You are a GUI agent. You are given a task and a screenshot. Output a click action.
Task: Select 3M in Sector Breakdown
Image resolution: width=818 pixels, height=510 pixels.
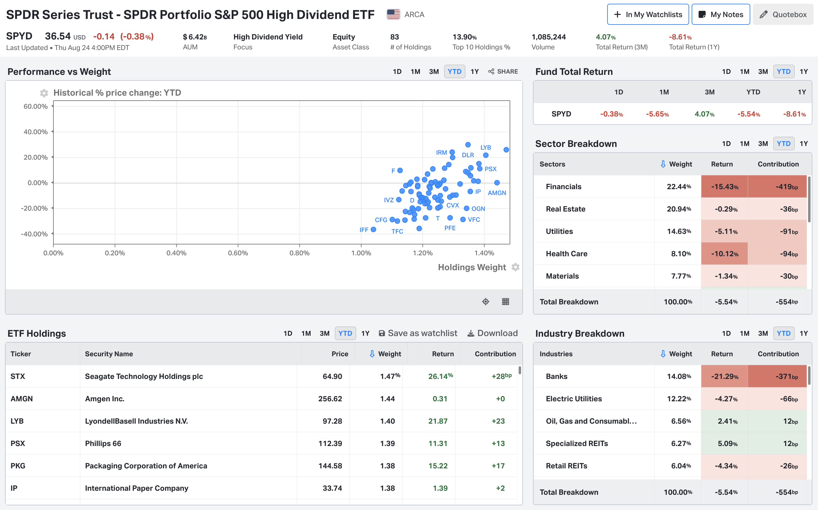coord(763,144)
